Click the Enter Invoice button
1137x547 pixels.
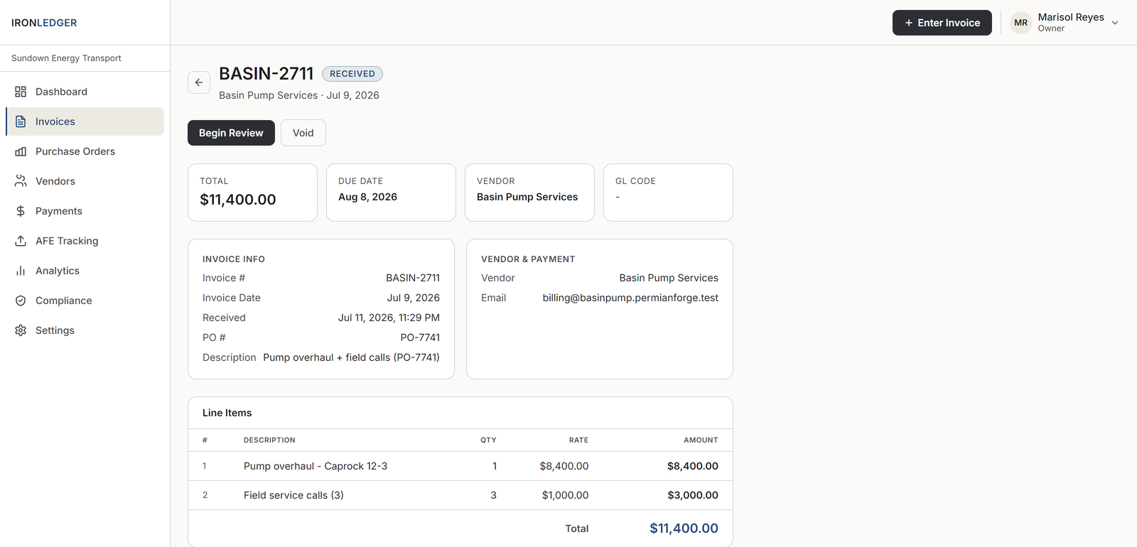942,23
